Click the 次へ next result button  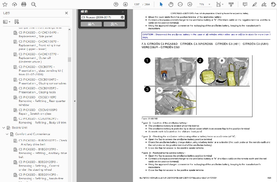(114, 24)
